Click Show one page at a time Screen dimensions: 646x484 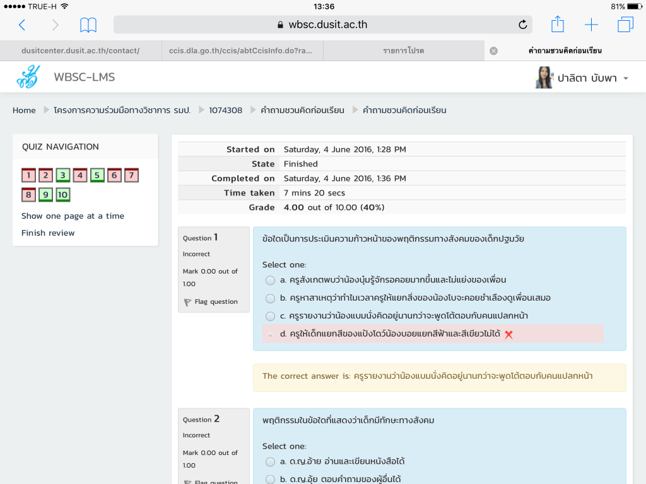pos(73,216)
